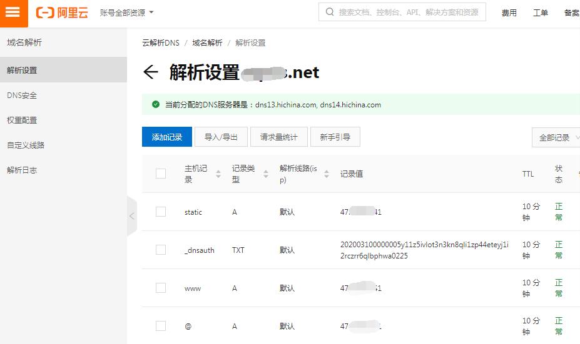The width and height of the screenshot is (580, 344).
Task: Select 解析设置 in the sidebar
Action: point(63,70)
